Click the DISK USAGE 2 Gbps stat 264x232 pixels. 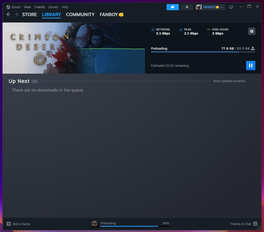(218, 31)
